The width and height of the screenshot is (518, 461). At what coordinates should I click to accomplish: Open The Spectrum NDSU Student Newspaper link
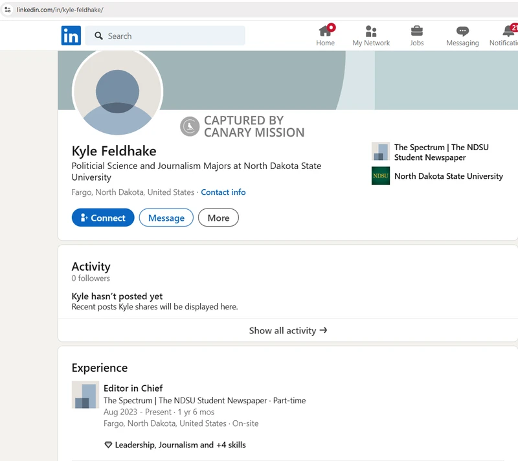441,152
